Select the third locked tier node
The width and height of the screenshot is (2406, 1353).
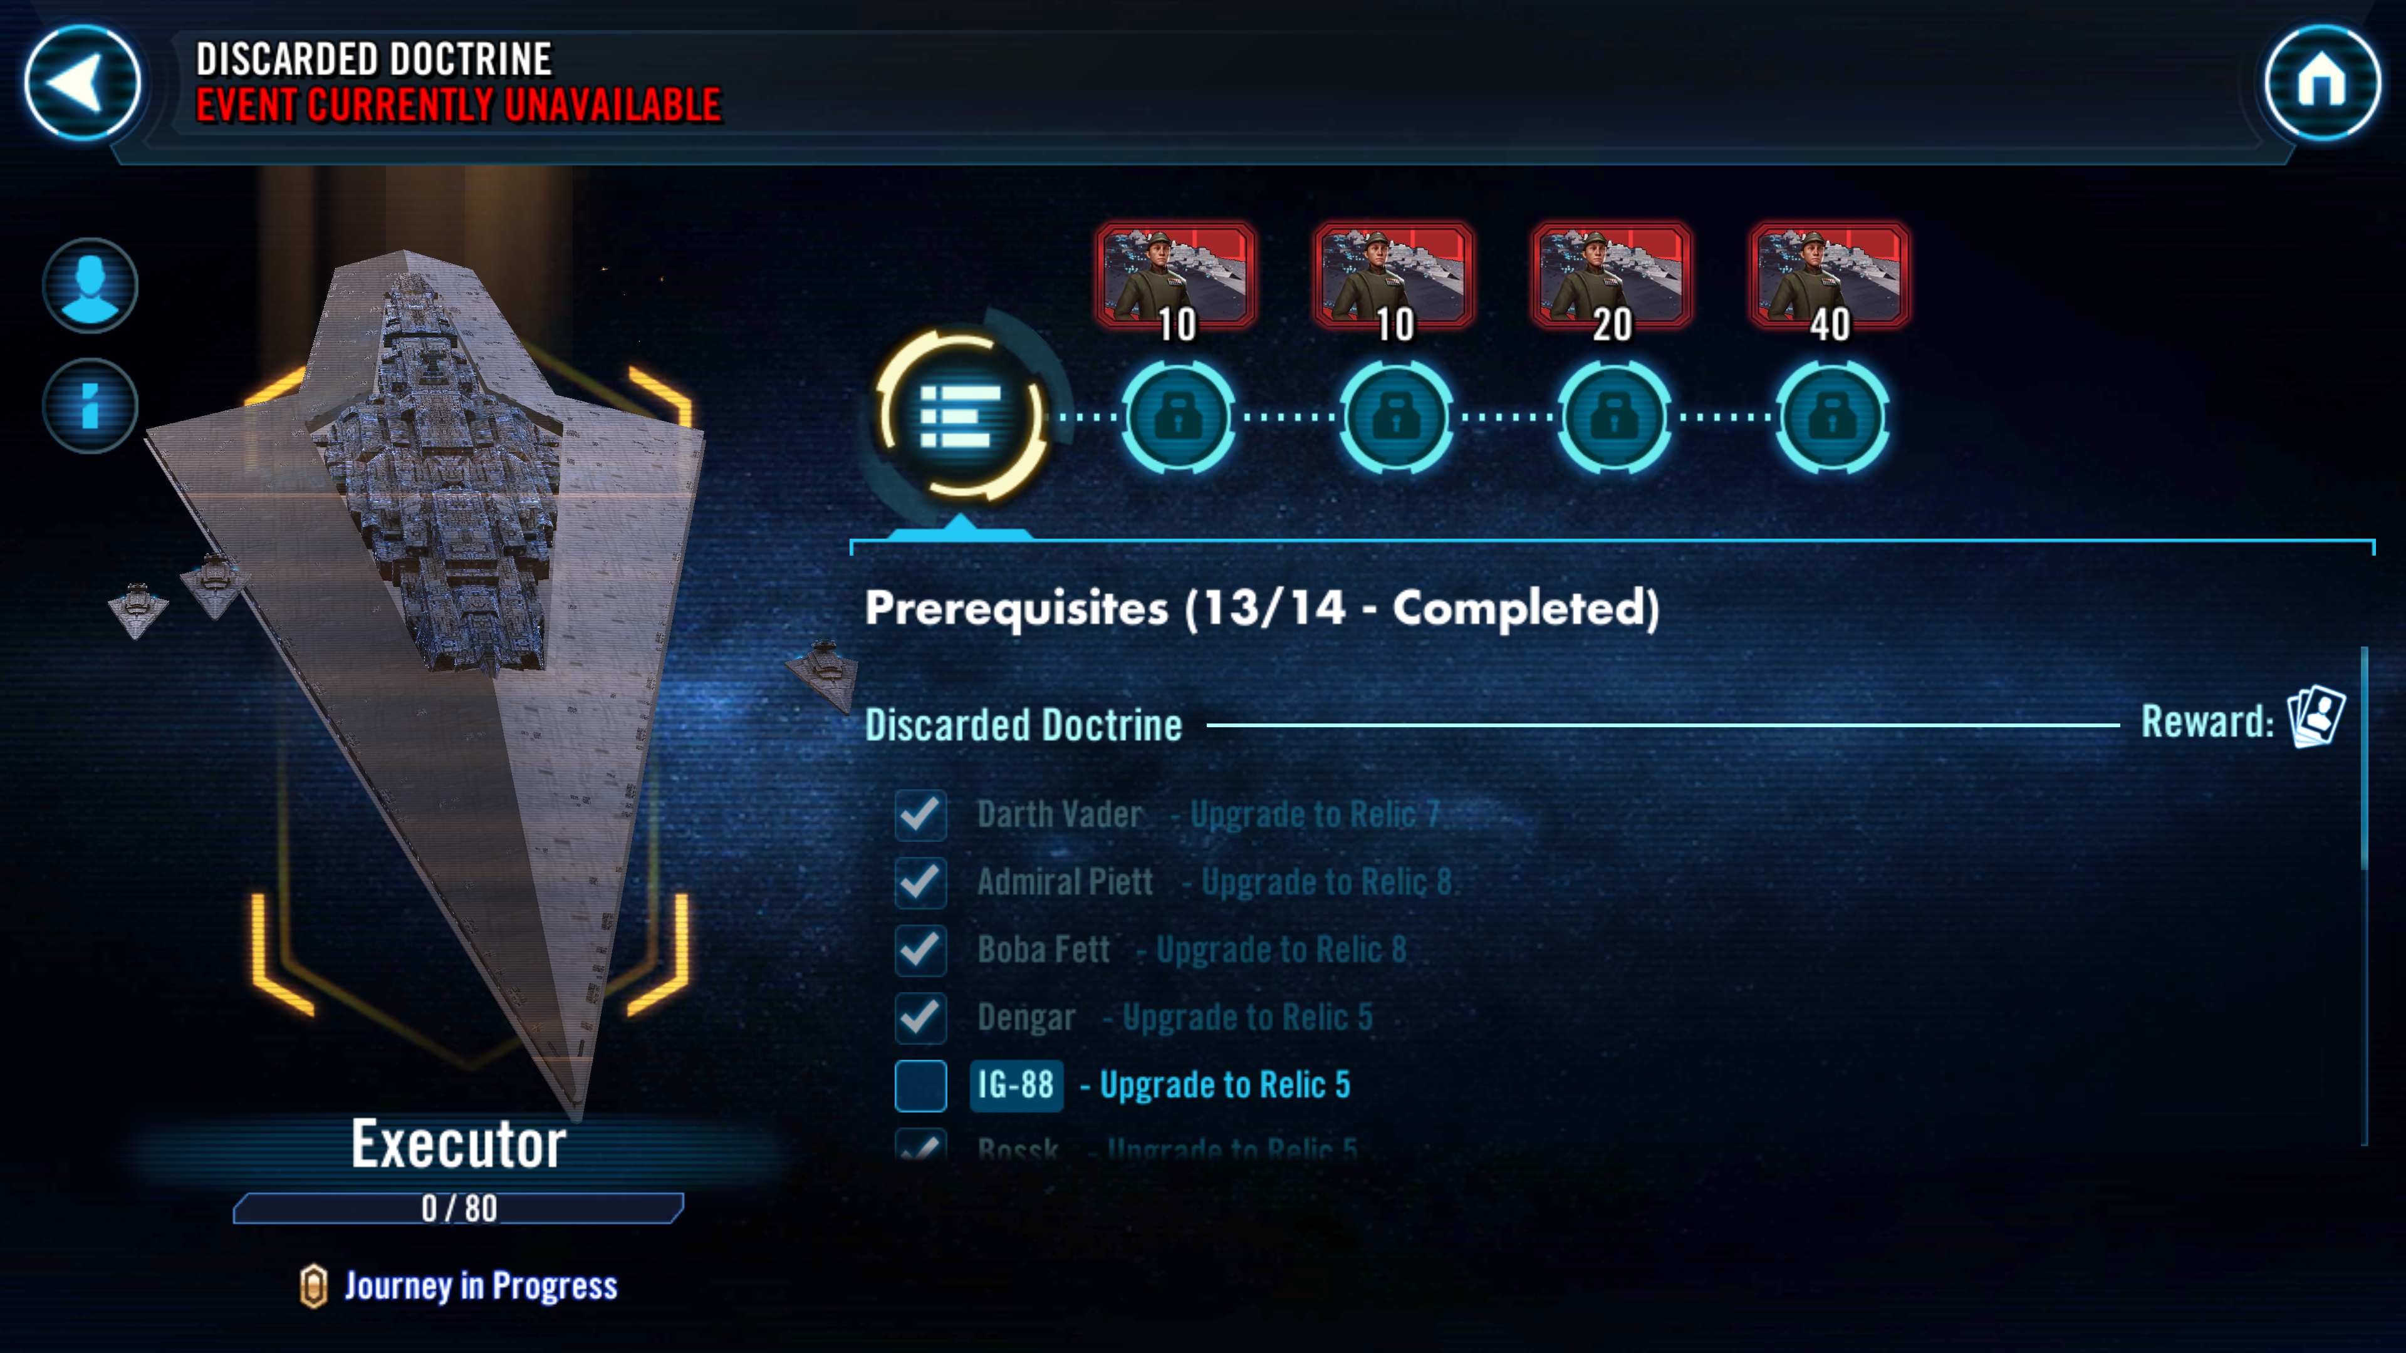tap(1613, 417)
